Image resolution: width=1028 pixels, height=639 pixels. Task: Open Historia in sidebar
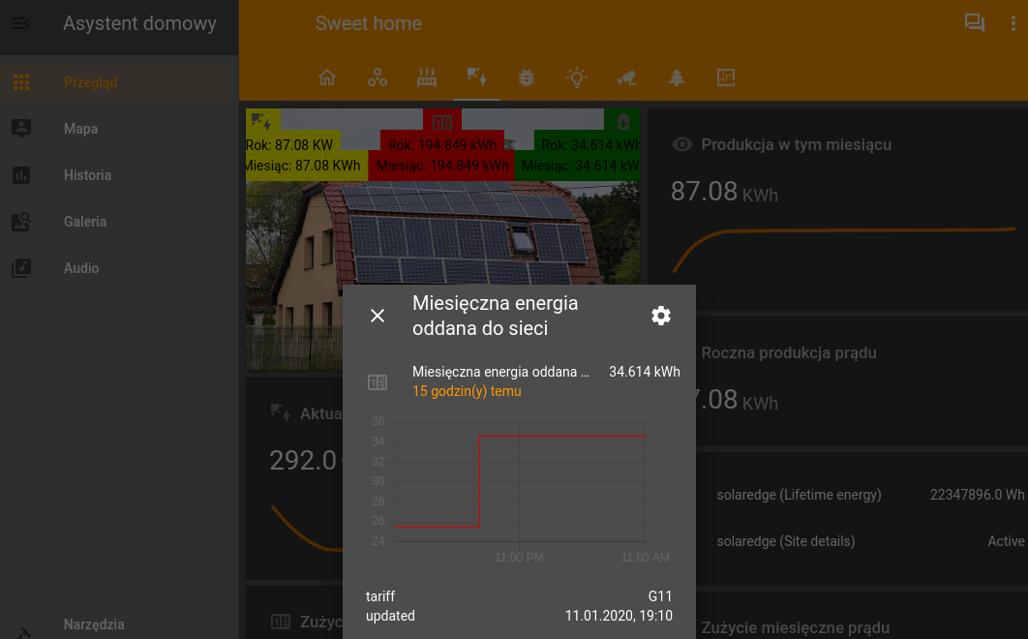(87, 175)
